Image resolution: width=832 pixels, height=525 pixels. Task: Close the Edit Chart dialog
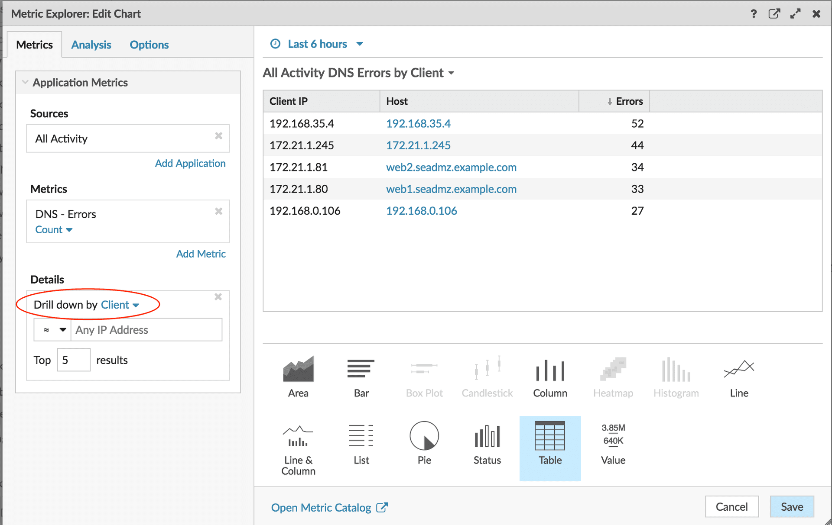[x=816, y=14]
